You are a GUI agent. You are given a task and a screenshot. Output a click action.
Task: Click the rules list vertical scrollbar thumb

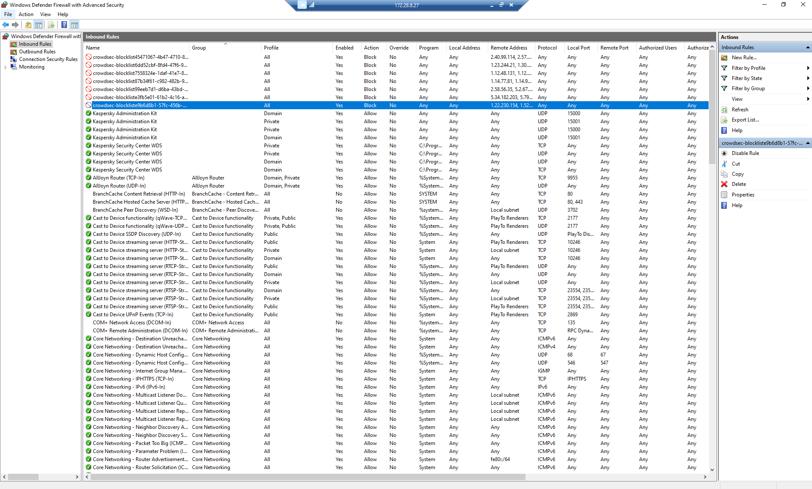coord(712,107)
